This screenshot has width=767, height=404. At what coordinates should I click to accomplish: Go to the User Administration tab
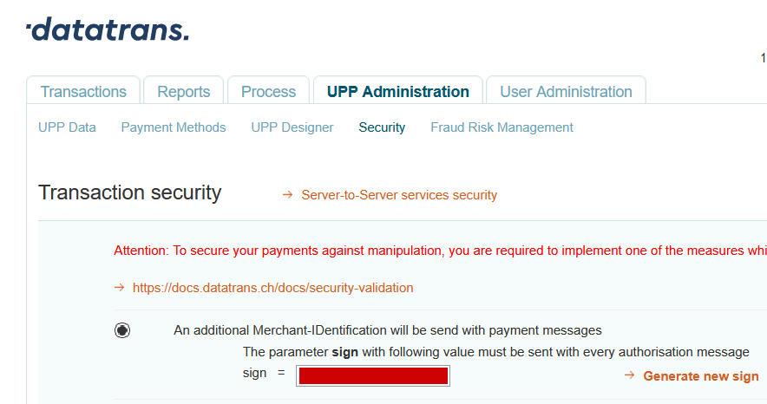[x=566, y=91]
